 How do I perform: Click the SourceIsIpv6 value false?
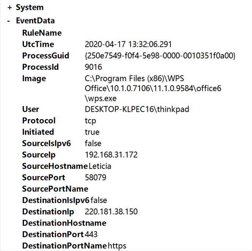click(93, 143)
